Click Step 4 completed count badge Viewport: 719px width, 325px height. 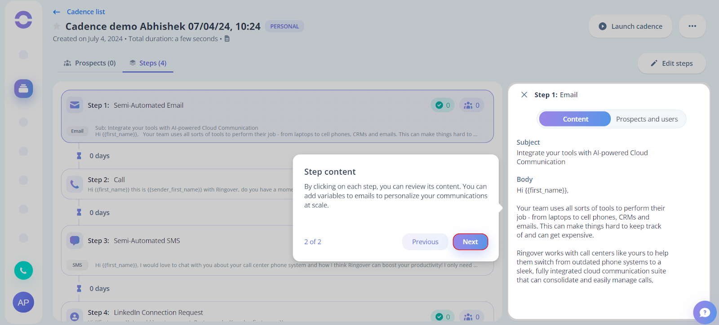pyautogui.click(x=443, y=316)
